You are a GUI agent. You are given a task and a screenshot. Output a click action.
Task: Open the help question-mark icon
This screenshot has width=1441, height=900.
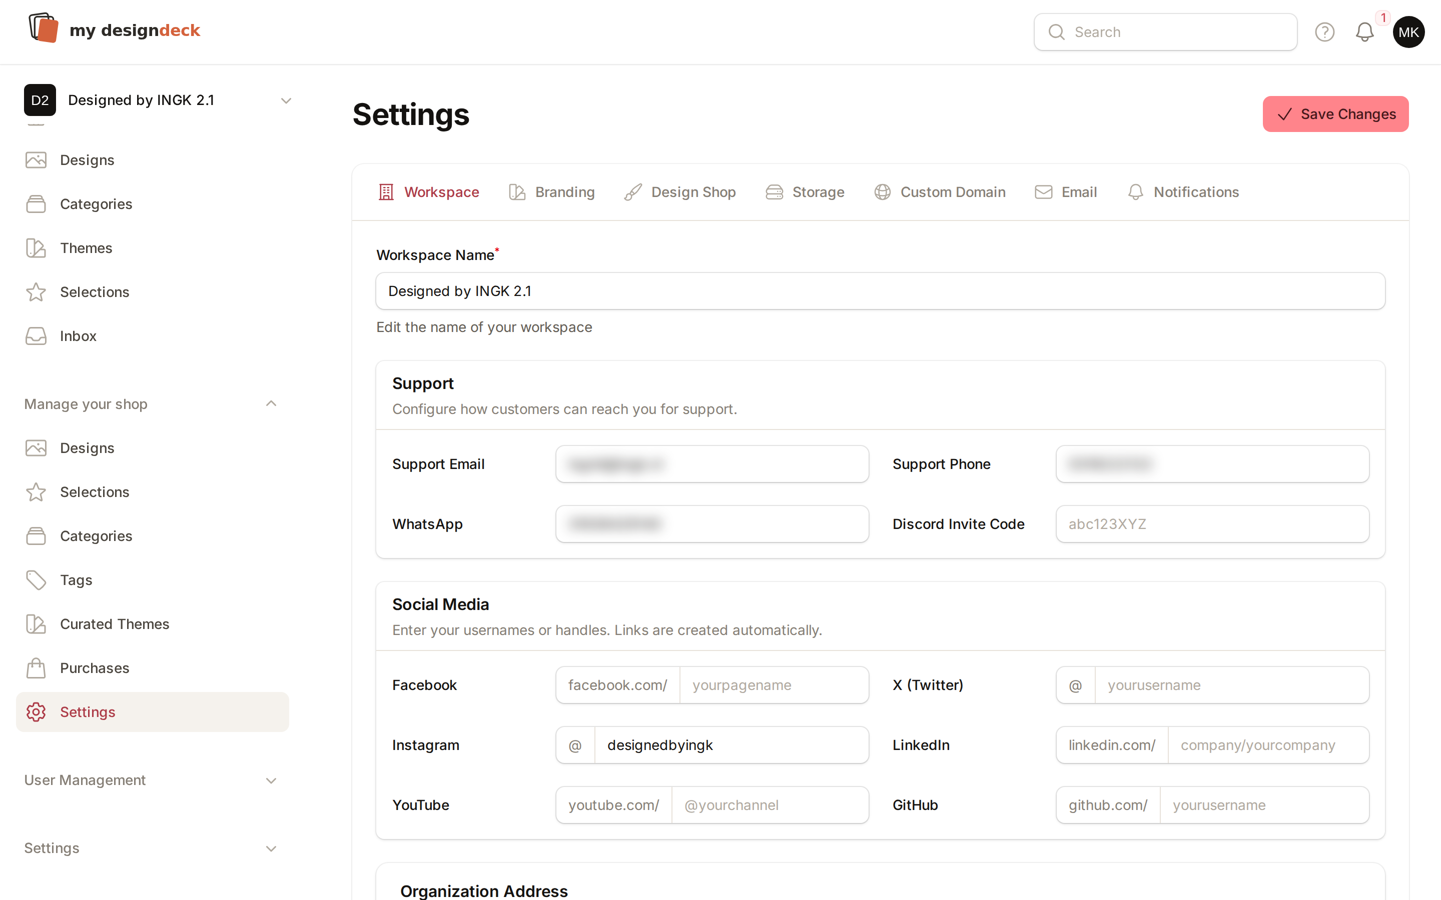[x=1324, y=32]
